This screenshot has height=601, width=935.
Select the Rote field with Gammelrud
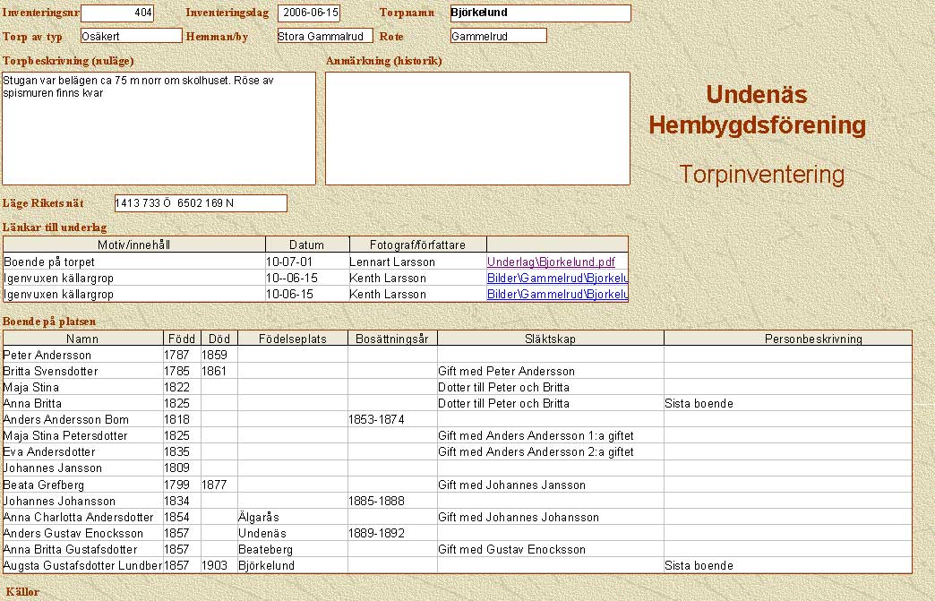(498, 36)
